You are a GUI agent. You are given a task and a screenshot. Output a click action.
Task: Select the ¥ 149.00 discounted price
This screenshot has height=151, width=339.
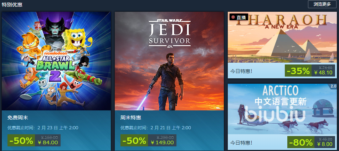click(162, 142)
